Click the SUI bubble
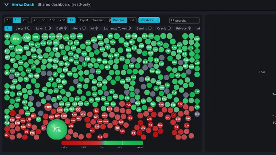Viewport: 276px width, 155px height. click(x=134, y=36)
